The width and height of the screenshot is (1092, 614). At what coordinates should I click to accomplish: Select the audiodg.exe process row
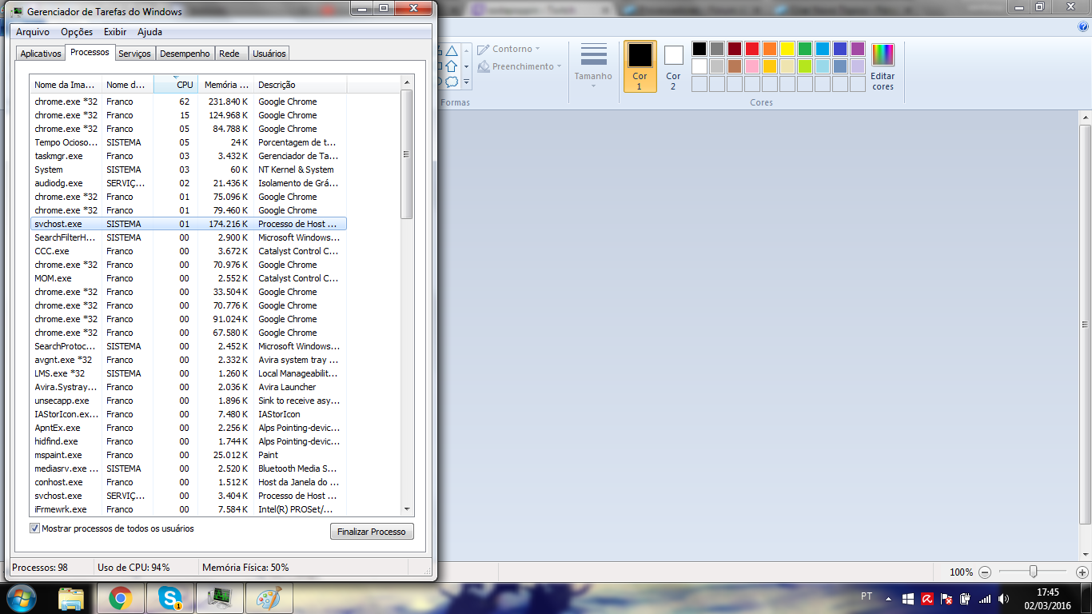coord(189,183)
